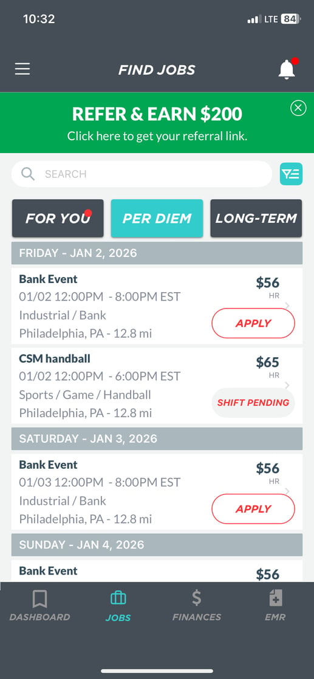Open the hamburger menu
Image resolution: width=314 pixels, height=679 pixels.
click(x=22, y=69)
